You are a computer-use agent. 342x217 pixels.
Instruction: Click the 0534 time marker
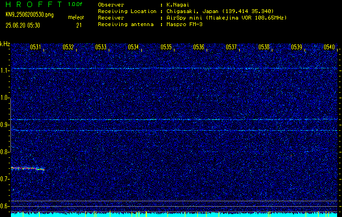coord(133,47)
